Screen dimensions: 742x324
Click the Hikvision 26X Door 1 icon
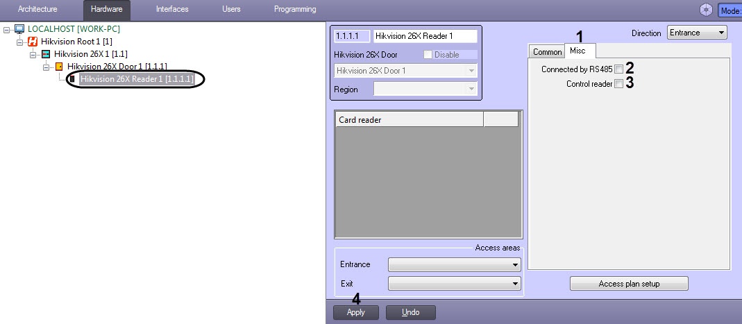pyautogui.click(x=59, y=66)
